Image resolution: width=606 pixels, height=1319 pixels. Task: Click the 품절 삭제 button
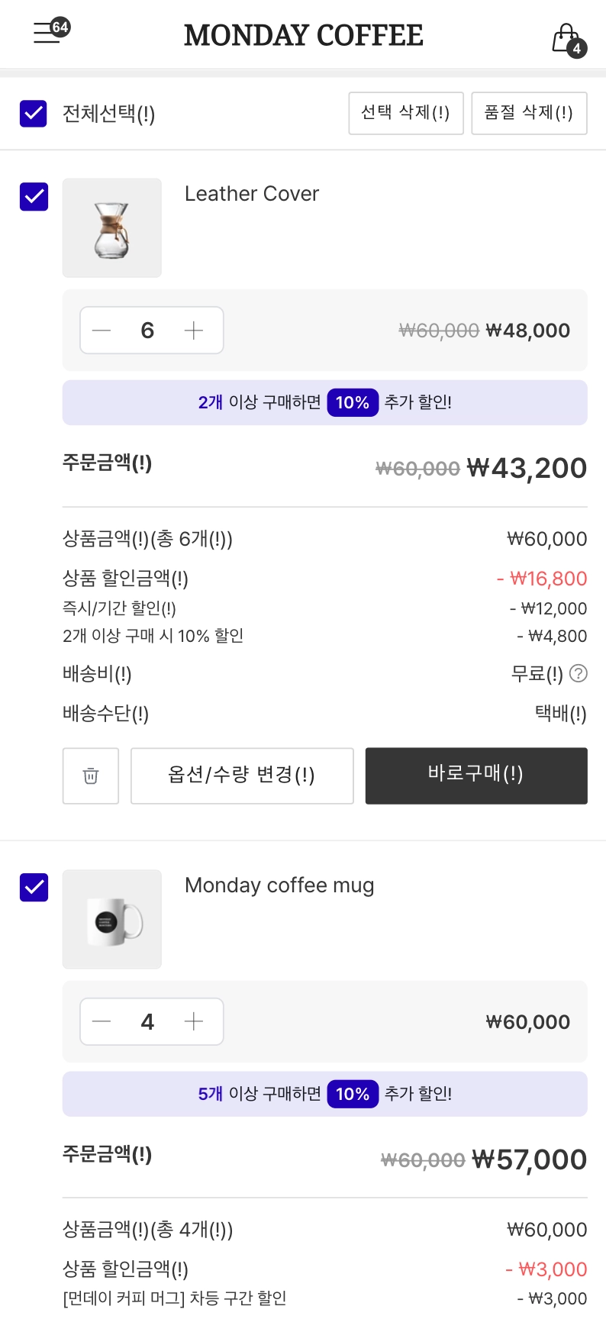[529, 113]
